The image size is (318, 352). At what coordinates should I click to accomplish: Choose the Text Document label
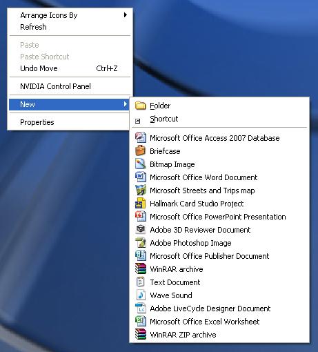(x=175, y=282)
